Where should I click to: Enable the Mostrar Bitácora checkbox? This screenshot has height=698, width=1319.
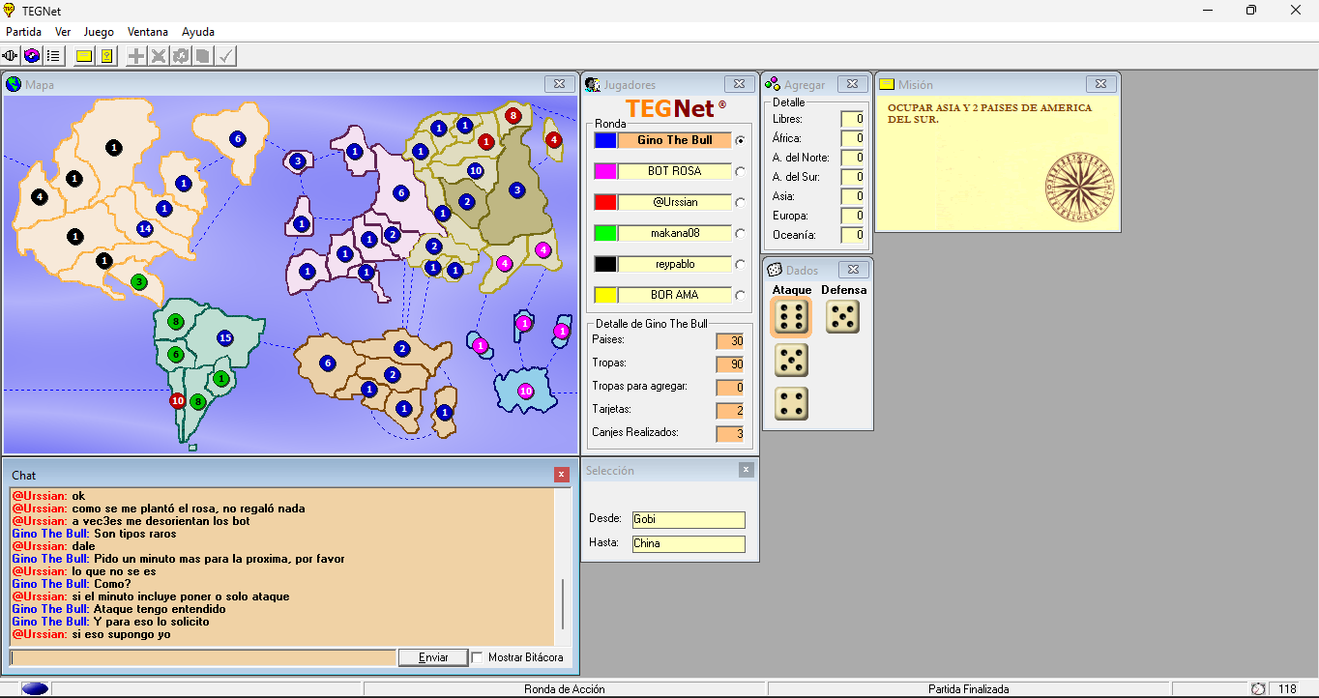pos(477,657)
